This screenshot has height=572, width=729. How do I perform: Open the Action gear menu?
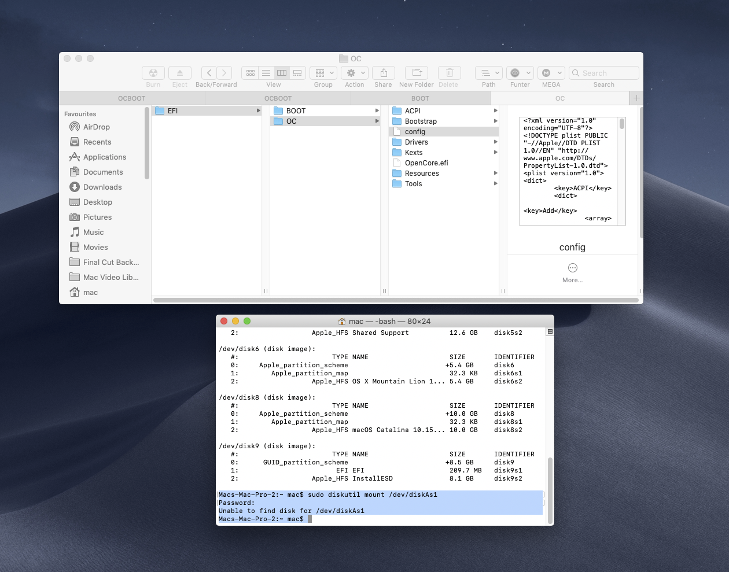[x=355, y=73]
